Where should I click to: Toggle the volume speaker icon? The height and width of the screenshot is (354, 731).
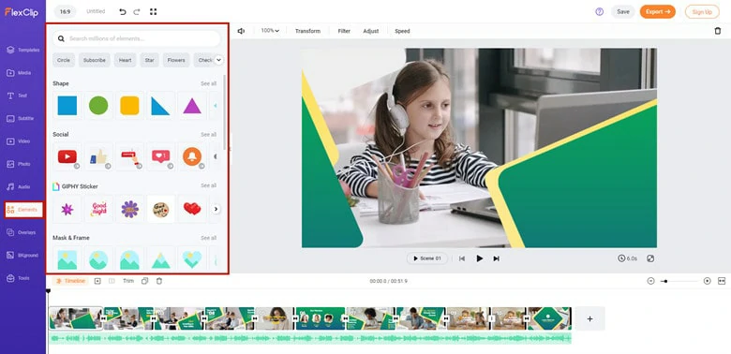click(x=241, y=31)
